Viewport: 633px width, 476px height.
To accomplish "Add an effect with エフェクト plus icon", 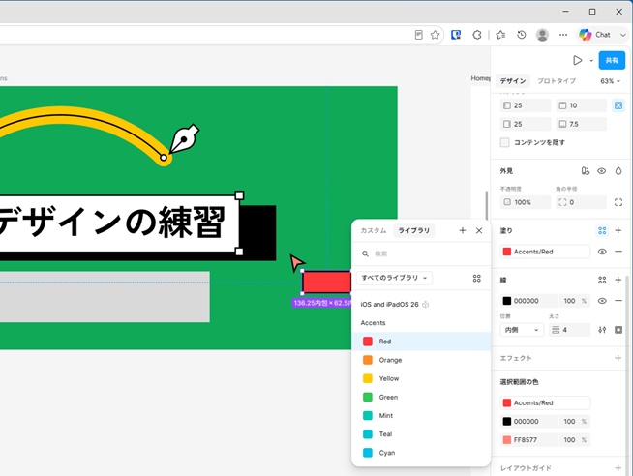I will click(x=618, y=358).
